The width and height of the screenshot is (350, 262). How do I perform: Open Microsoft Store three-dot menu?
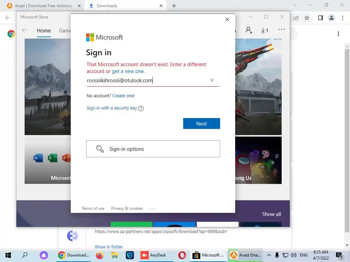pos(282,29)
